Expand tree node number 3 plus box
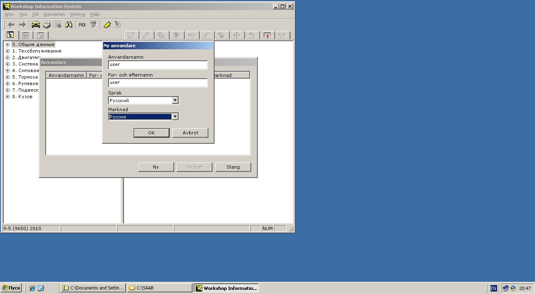535x294 pixels. (x=8, y=64)
